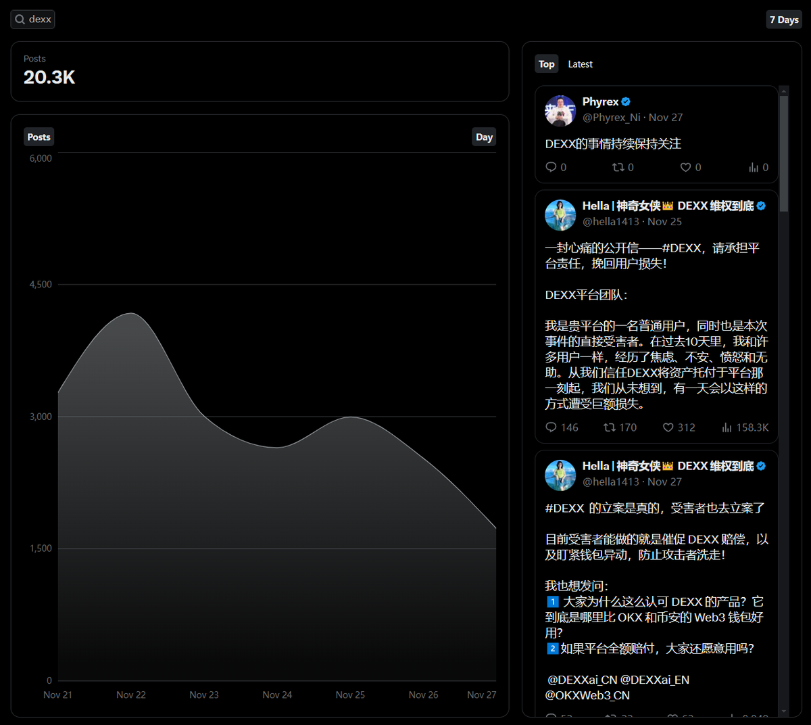The image size is (811, 725).
Task: Click the Nov 25 axis label
Action: pyautogui.click(x=350, y=695)
